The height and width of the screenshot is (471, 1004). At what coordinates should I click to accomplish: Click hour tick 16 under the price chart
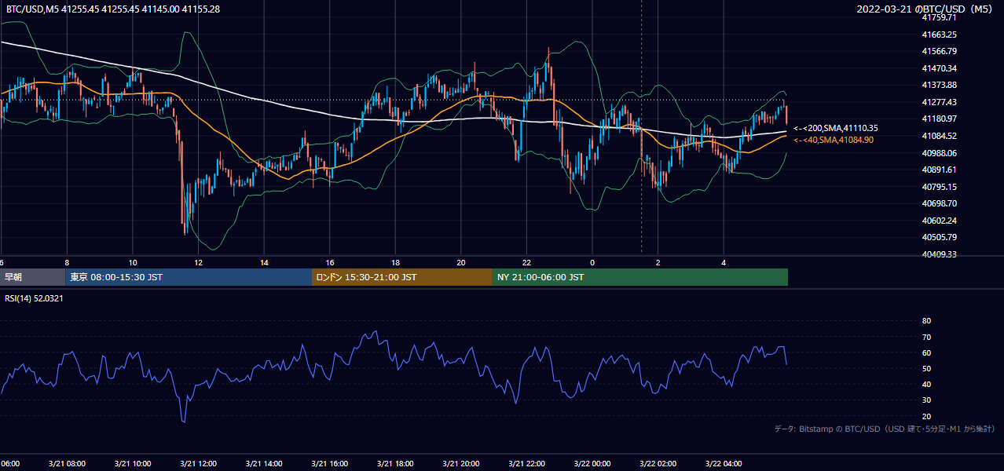329,263
